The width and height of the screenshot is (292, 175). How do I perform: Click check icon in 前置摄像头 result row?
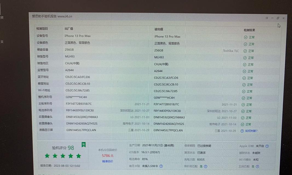click(242, 124)
